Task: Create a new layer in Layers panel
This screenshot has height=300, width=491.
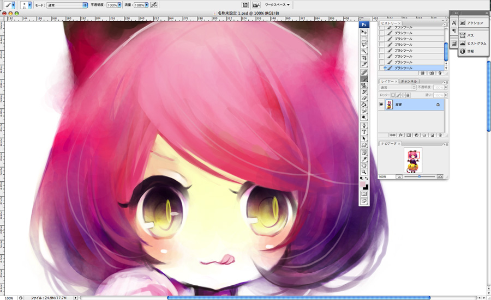Action: (x=432, y=136)
